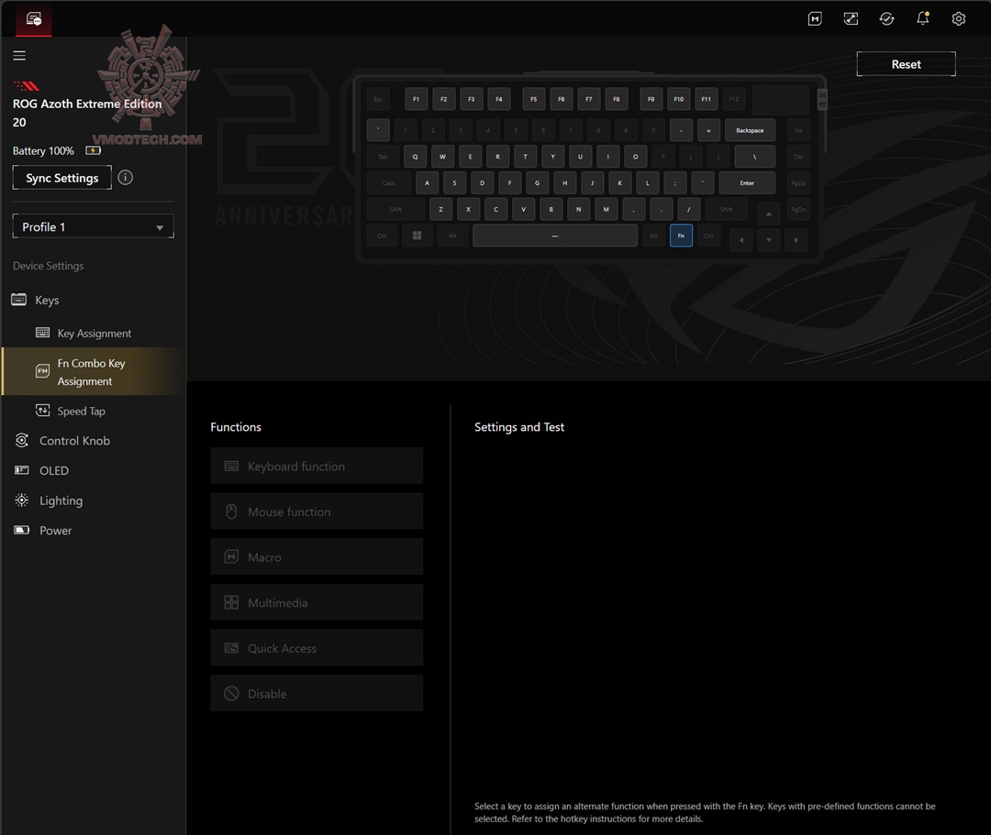This screenshot has height=835, width=991.
Task: Click the Armoury Crate device icon at top left
Action: [34, 19]
